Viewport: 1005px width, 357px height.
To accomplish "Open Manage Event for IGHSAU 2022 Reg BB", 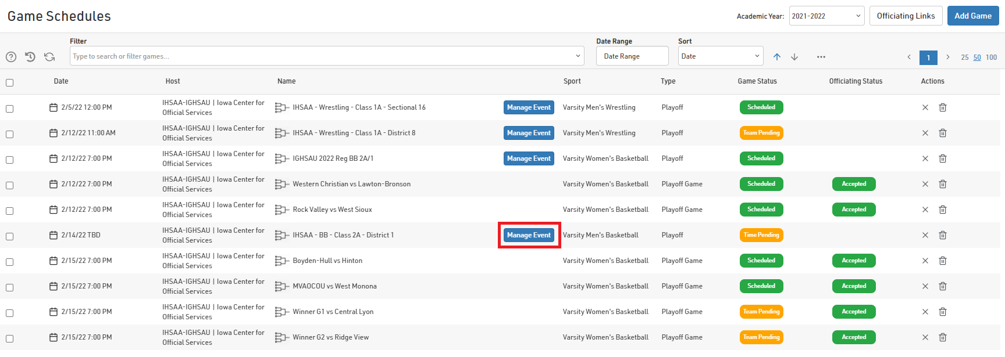I will (x=529, y=158).
